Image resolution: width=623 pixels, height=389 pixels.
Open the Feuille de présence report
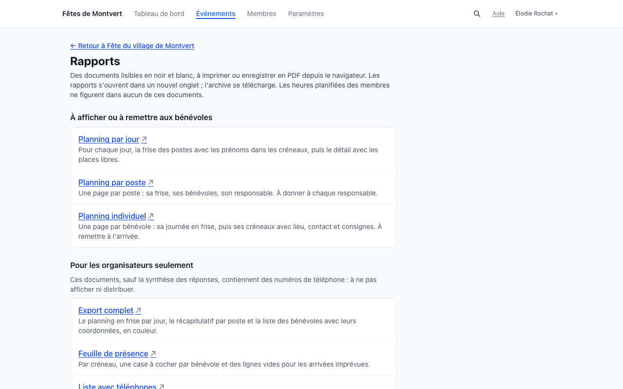tap(113, 354)
